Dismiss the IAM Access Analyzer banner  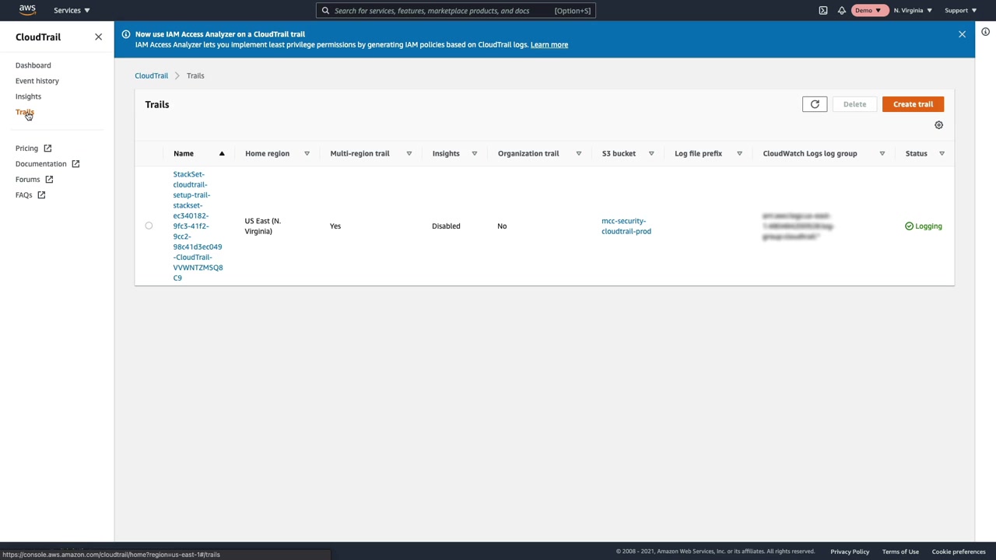pos(962,34)
